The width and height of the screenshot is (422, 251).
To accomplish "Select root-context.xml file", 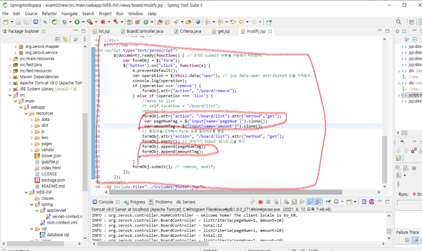I will [62, 223].
